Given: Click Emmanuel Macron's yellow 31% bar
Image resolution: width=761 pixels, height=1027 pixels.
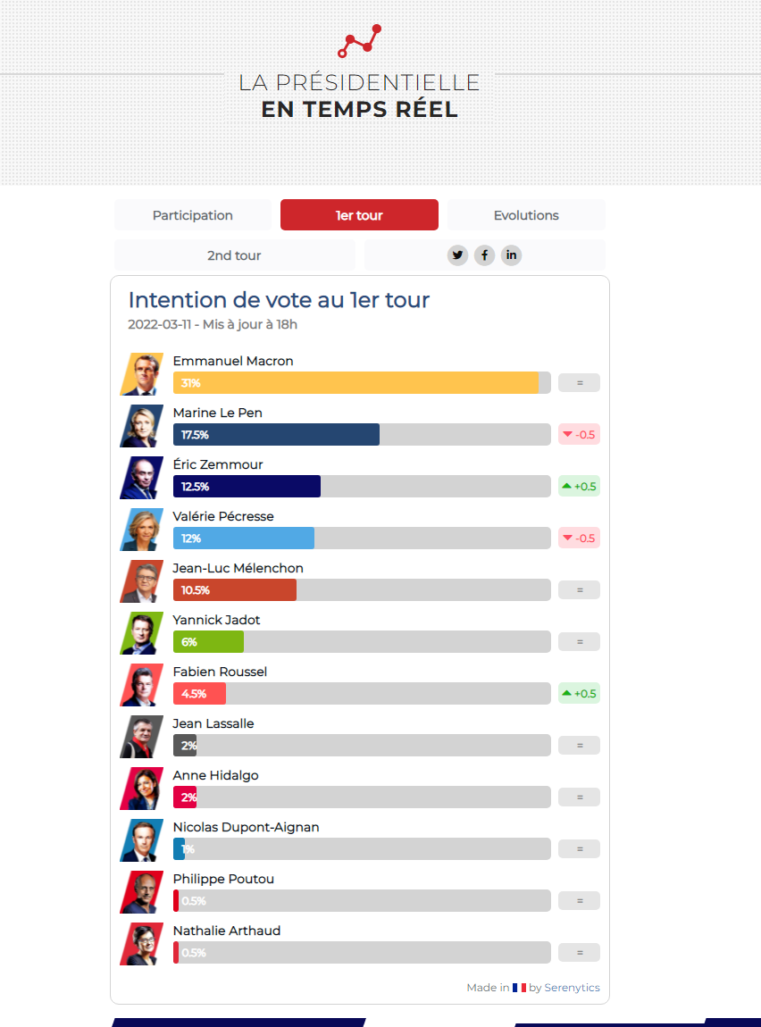Looking at the screenshot, I should pos(355,383).
